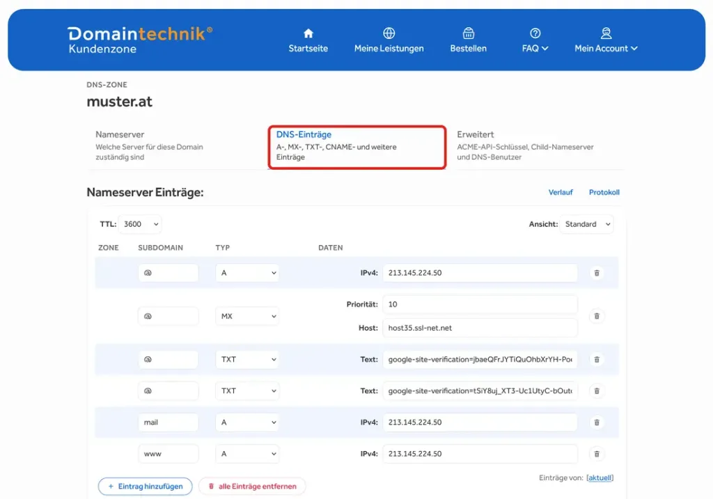The height and width of the screenshot is (499, 713).
Task: Delete the tSiY8uj TXT record via trash icon
Action: (597, 391)
